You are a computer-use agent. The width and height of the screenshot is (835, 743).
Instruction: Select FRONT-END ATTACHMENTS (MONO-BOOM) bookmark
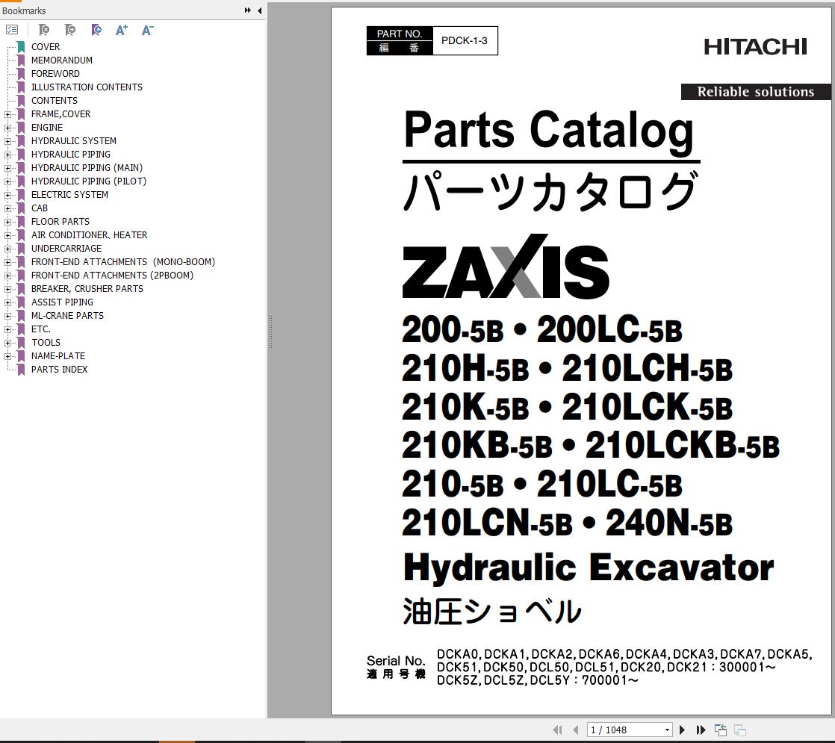click(x=123, y=262)
